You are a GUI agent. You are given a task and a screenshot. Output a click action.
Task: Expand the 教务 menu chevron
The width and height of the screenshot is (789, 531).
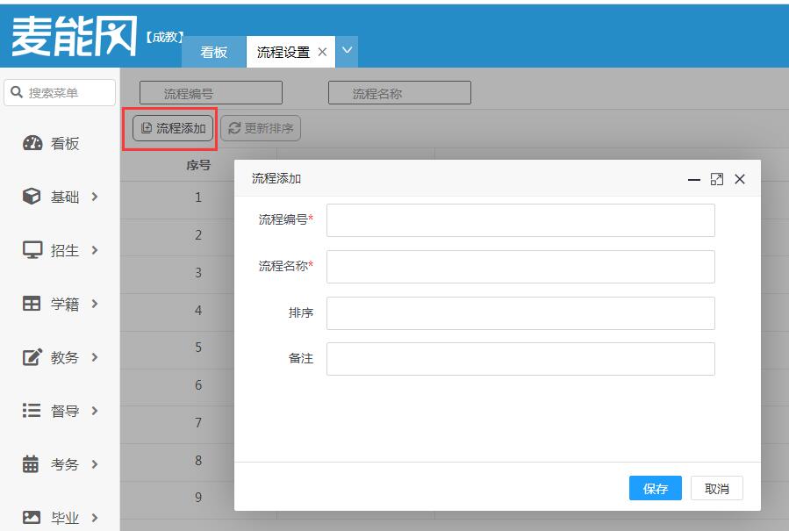tap(95, 358)
